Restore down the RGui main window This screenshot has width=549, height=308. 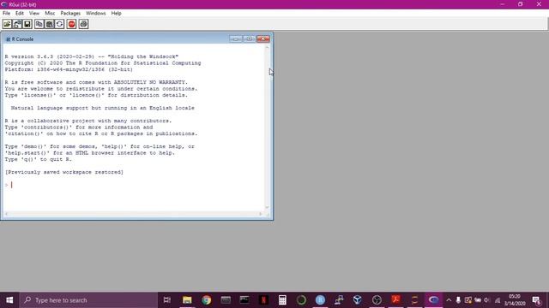521,4
